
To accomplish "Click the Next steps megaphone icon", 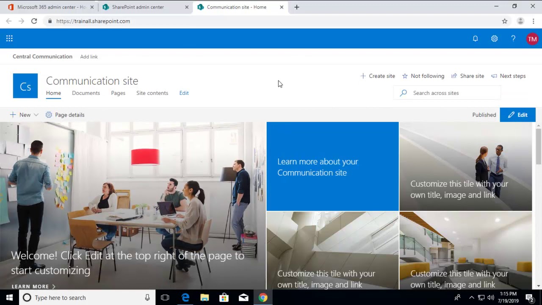I will [494, 76].
